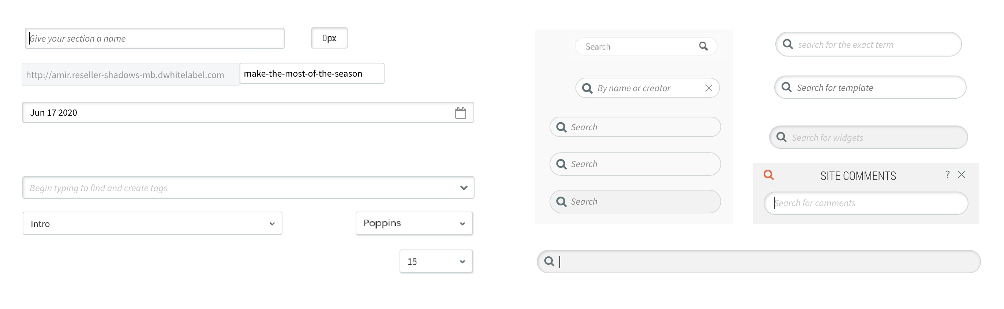Expand the tags dropdown chevron
The height and width of the screenshot is (309, 1004).
464,188
